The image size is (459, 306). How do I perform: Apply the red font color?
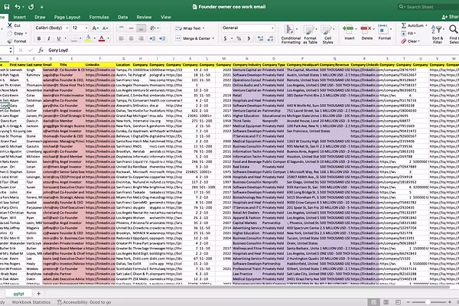tap(102, 38)
